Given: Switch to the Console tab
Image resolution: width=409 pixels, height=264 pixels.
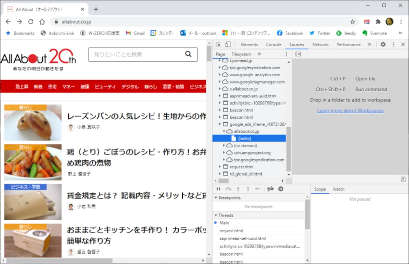Looking at the screenshot, I should coord(274,44).
